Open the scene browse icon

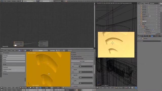[38, 1]
